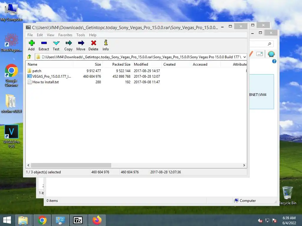Open the otvdm-v0.8.1 desktop folder
Image resolution: width=302 pixels, height=226 pixels.
(x=12, y=103)
